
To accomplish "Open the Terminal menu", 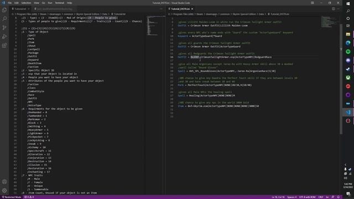I will (x=60, y=3).
